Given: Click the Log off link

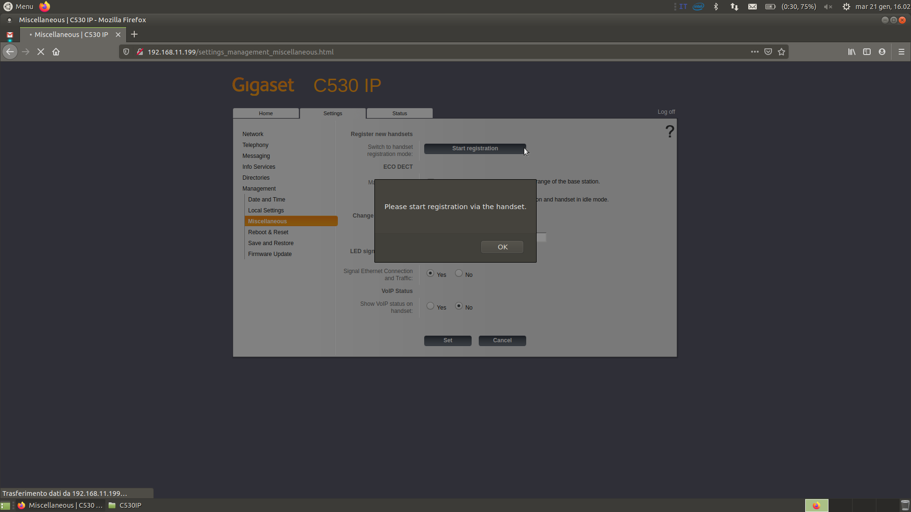Looking at the screenshot, I should 666,112.
